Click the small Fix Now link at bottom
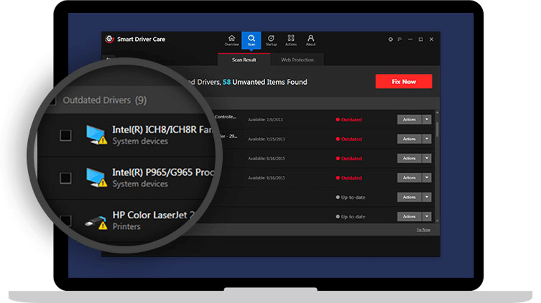The width and height of the screenshot is (541, 303). (x=423, y=229)
